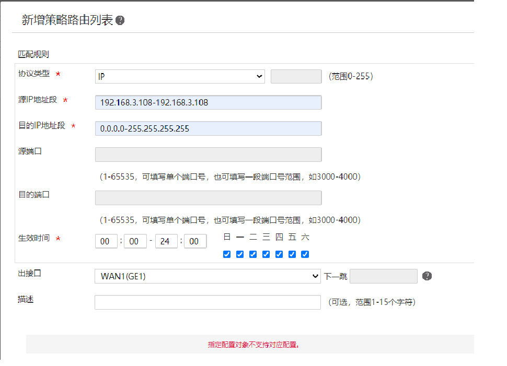This screenshot has width=507, height=366.
Task: Click the 描述 label
Action: [26, 299]
